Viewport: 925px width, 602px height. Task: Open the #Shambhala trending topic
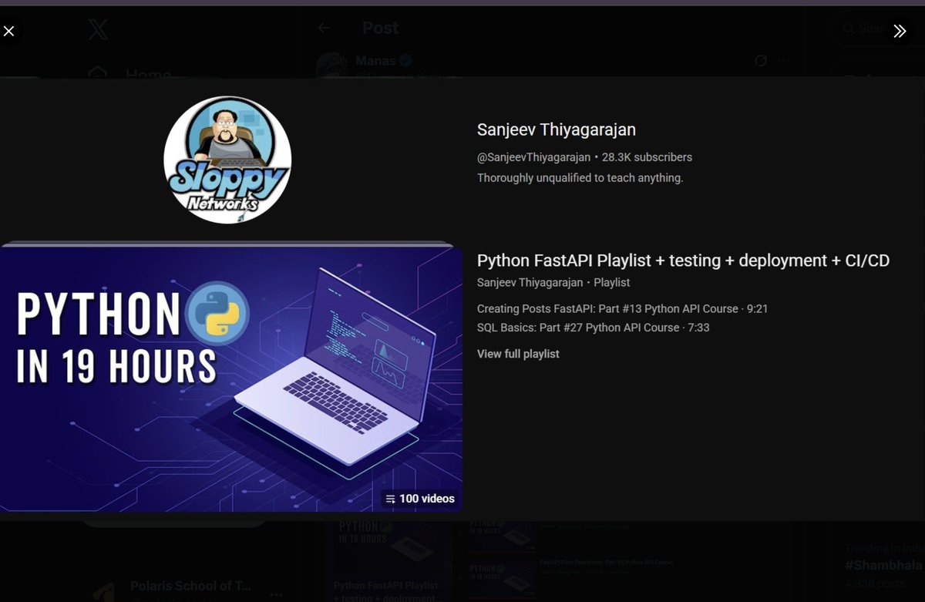(x=883, y=565)
